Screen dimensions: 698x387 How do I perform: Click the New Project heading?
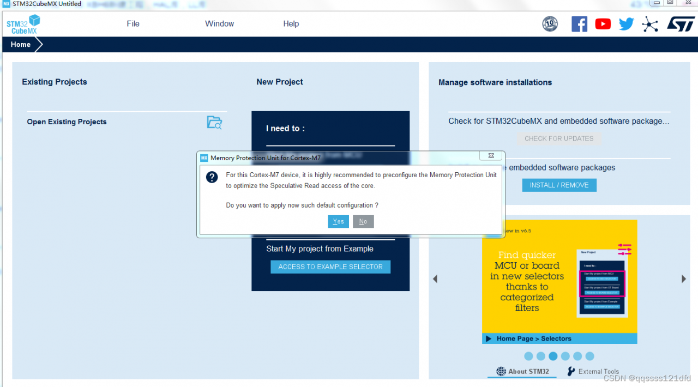coord(280,82)
